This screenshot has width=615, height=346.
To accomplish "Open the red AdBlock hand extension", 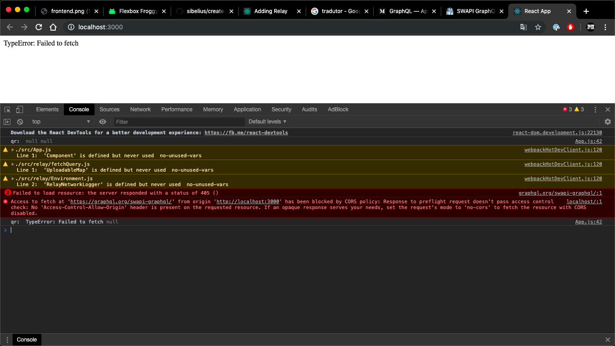I will click(570, 27).
